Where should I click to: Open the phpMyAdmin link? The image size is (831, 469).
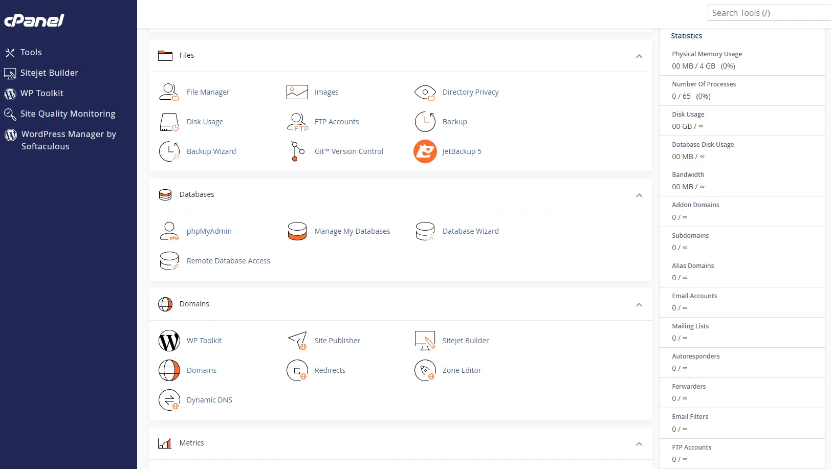(209, 231)
